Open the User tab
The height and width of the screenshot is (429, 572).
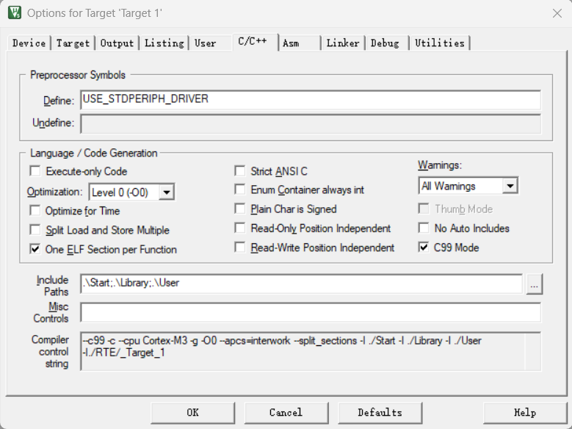pos(211,43)
